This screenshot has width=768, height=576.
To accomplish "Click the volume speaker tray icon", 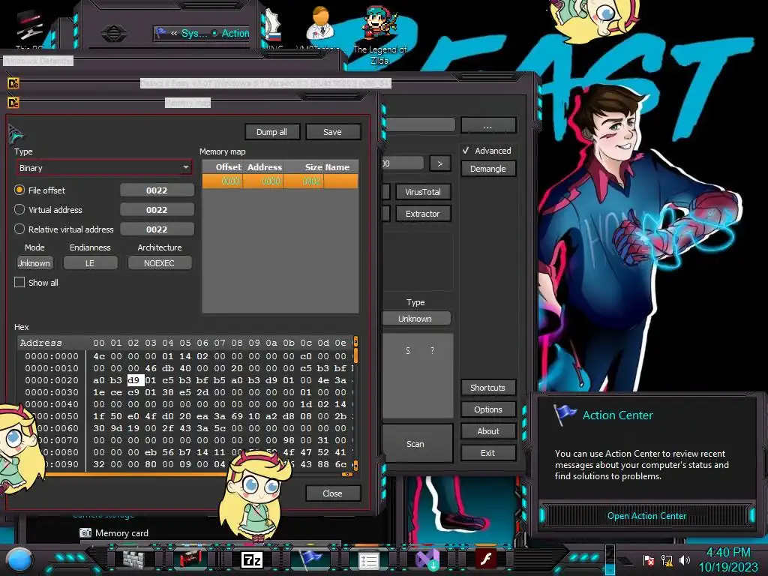I will [x=685, y=560].
